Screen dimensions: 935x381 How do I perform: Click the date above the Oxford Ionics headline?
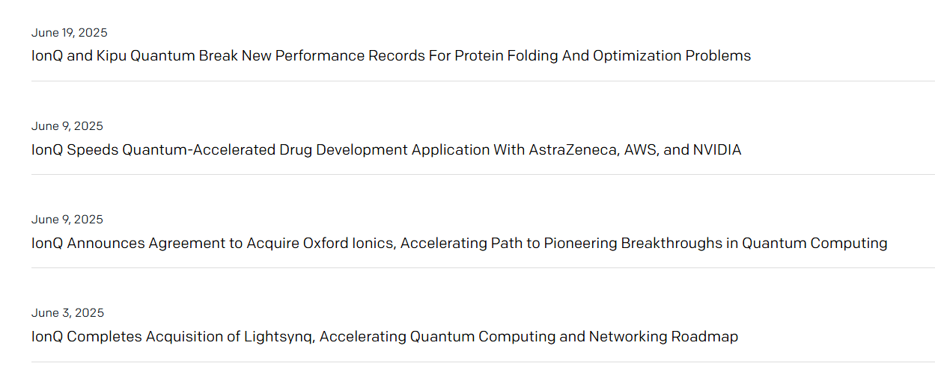point(67,220)
